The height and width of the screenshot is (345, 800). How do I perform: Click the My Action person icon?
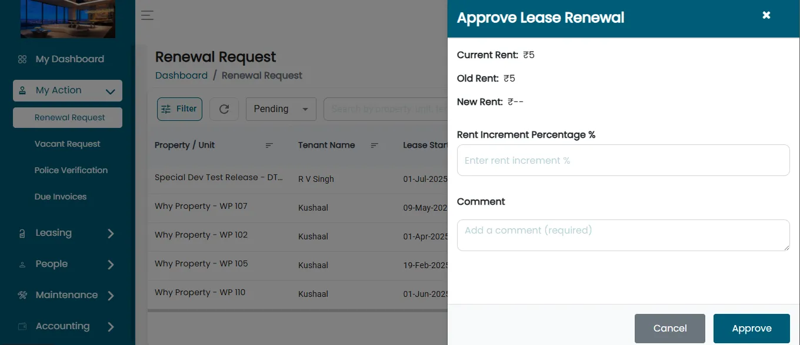point(22,90)
